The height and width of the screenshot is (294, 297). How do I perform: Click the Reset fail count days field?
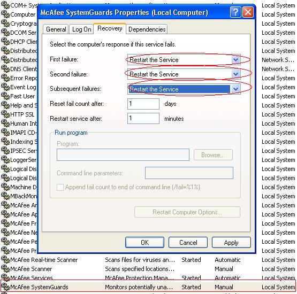(143, 104)
